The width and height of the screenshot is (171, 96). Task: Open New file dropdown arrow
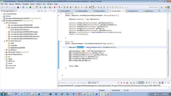pyautogui.click(x=4, y=7)
